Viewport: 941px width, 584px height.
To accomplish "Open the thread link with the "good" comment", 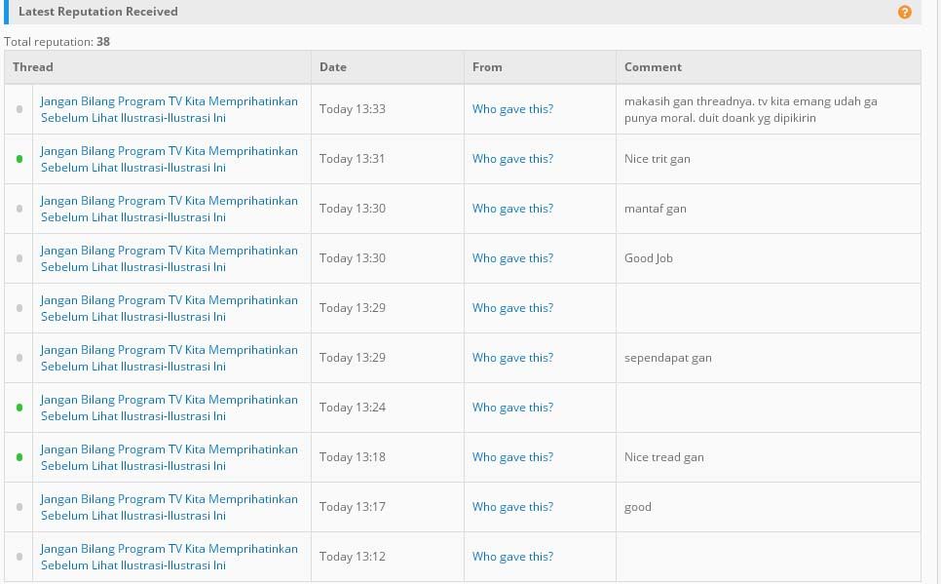I will 169,507.
